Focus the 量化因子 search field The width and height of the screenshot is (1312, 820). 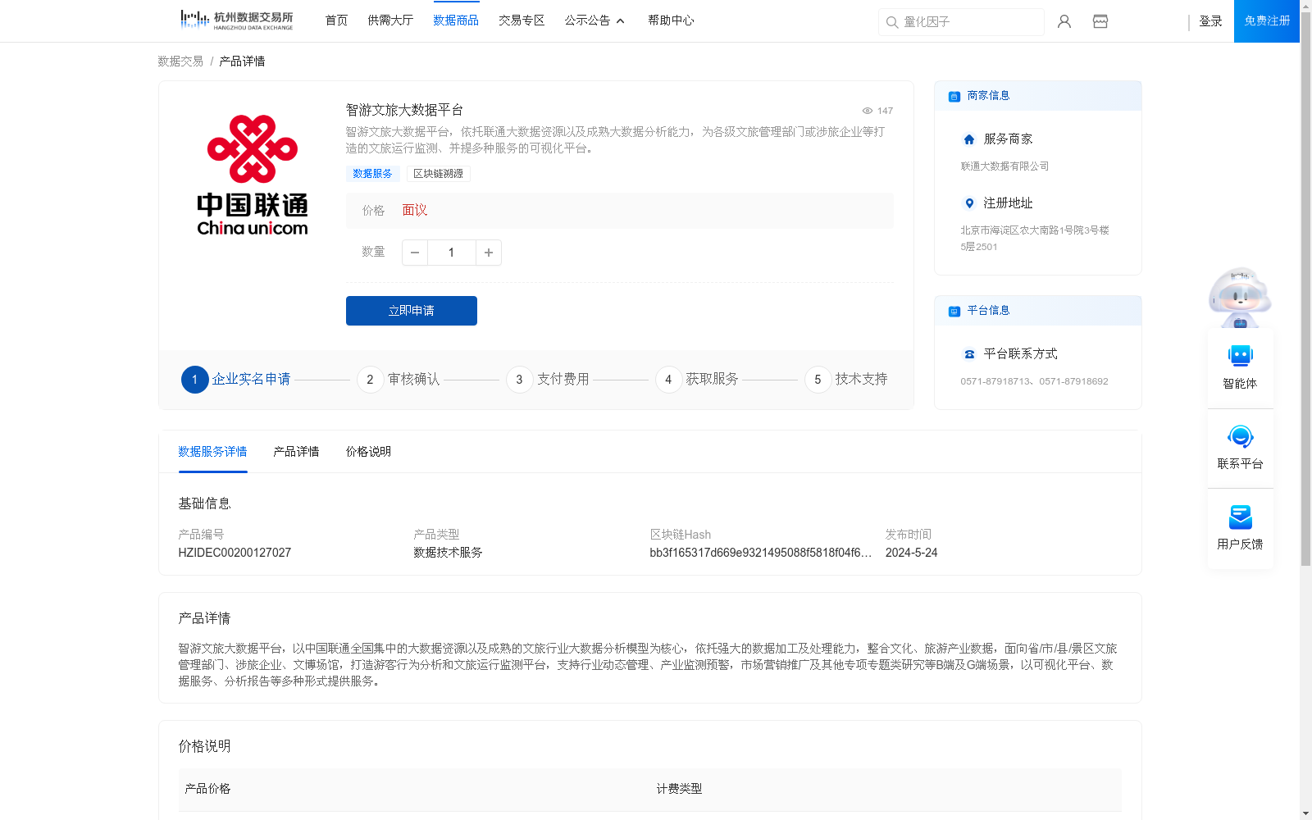[x=961, y=22]
